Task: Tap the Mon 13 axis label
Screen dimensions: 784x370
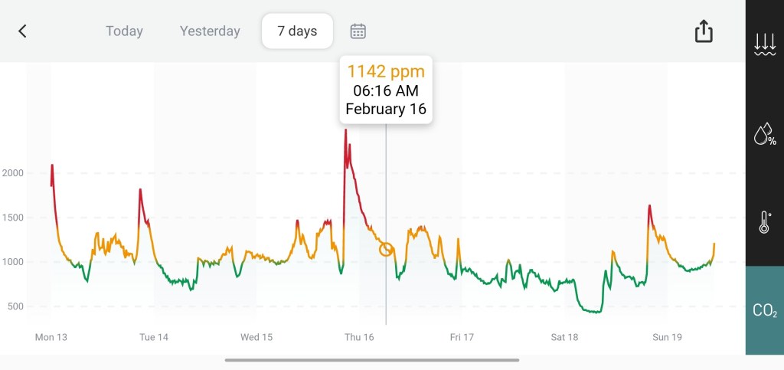Action: 51,337
